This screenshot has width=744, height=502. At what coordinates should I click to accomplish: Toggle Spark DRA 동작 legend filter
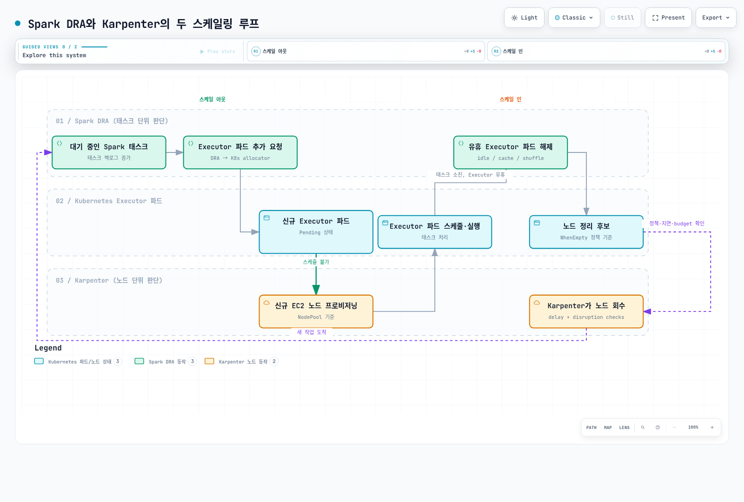click(x=166, y=362)
